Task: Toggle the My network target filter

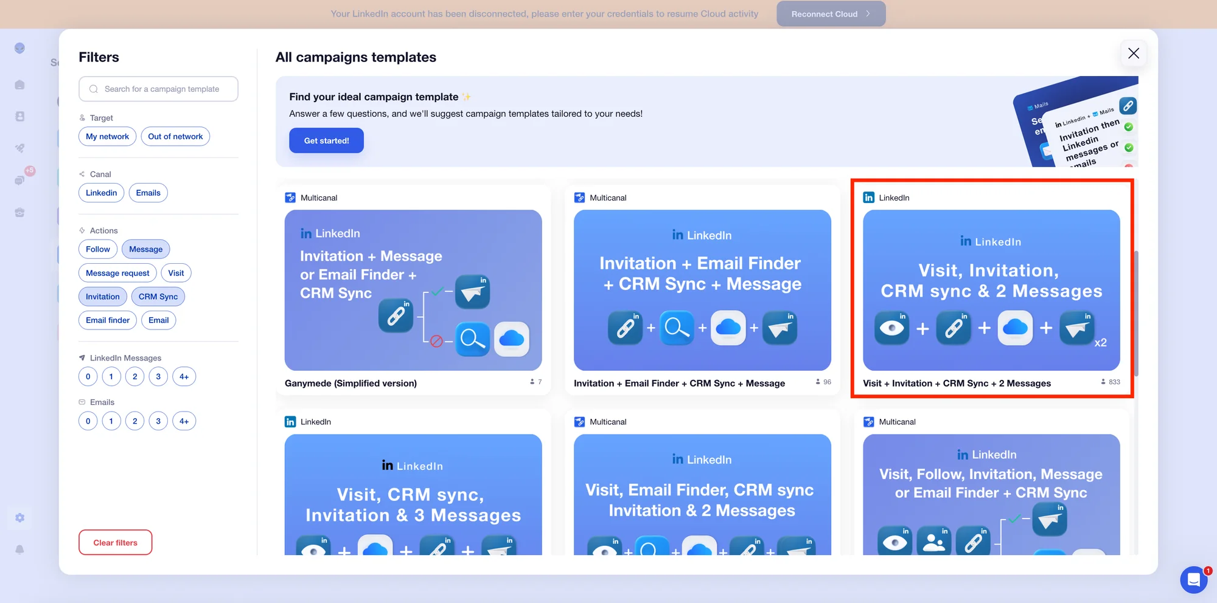Action: point(107,136)
